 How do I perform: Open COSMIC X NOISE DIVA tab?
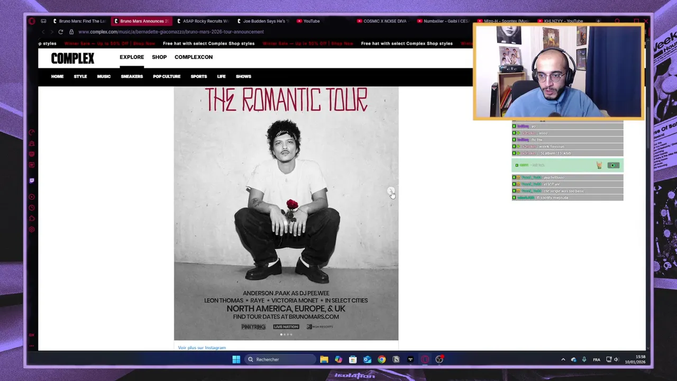click(x=383, y=21)
